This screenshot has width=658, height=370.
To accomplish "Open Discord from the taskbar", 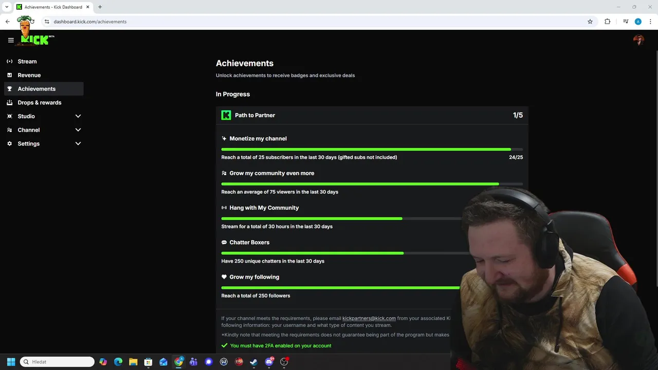I will 269,362.
